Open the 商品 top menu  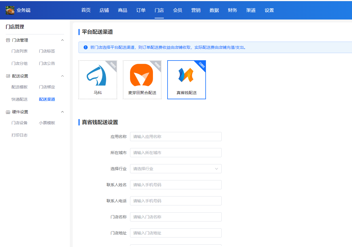(x=123, y=10)
